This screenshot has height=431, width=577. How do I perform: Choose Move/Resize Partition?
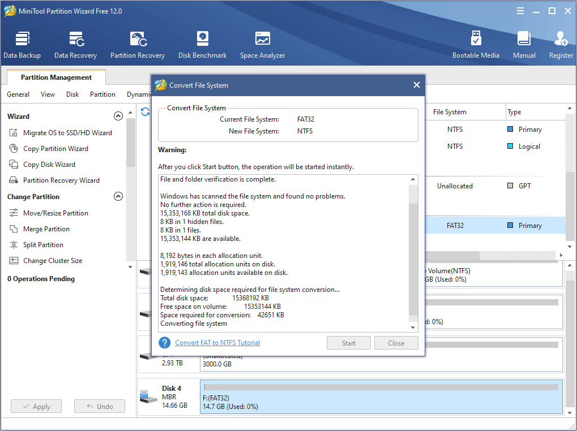pyautogui.click(x=49, y=213)
